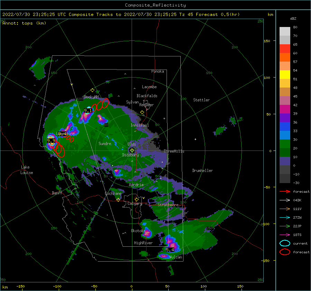Click the yellow diamond marker below Cochrane
The height and width of the screenshot is (291, 311).
pyautogui.click(x=118, y=200)
